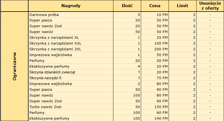This screenshot has height=121, width=224.
Task: Click Imprezowa wejściówka costing 80 FM
Action: coord(51,84)
